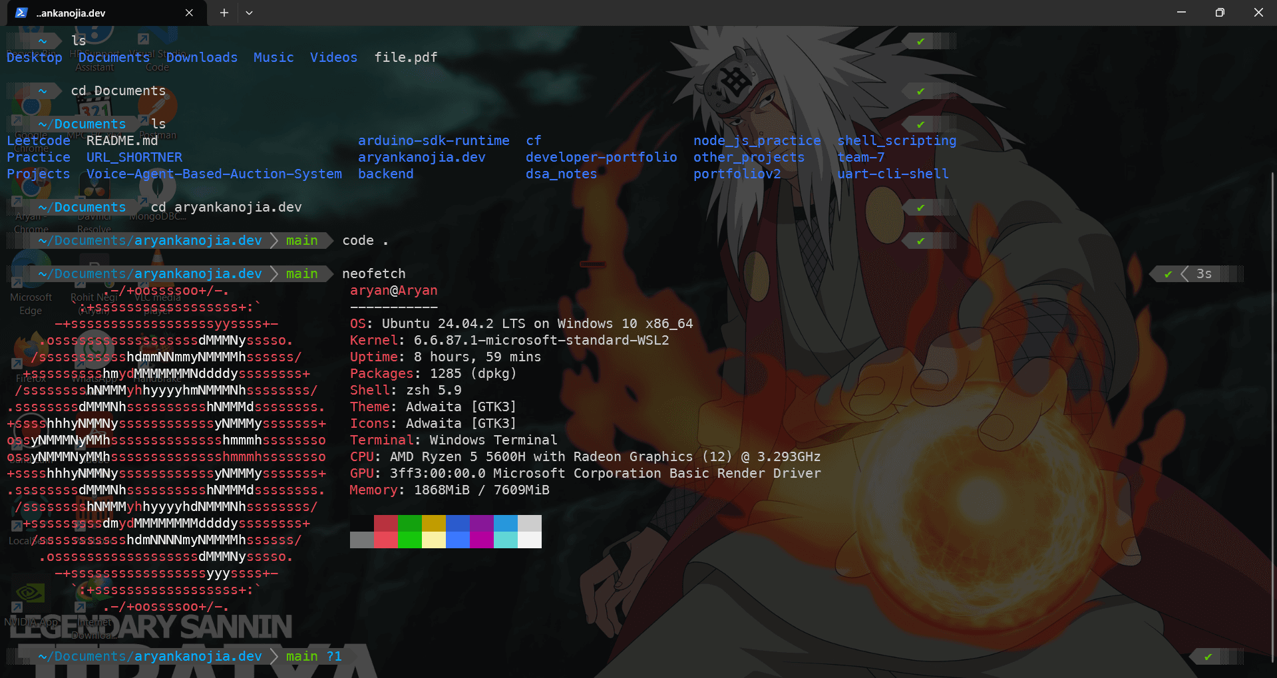
Task: Click the Icons: Adwaita [GTK3] line
Action: (433, 423)
